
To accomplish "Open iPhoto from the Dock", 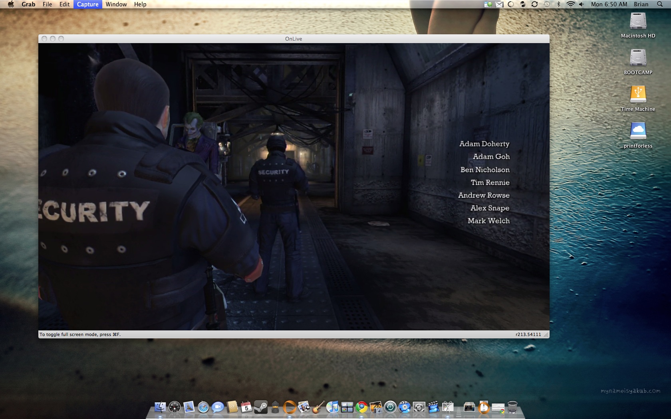I will [x=376, y=407].
